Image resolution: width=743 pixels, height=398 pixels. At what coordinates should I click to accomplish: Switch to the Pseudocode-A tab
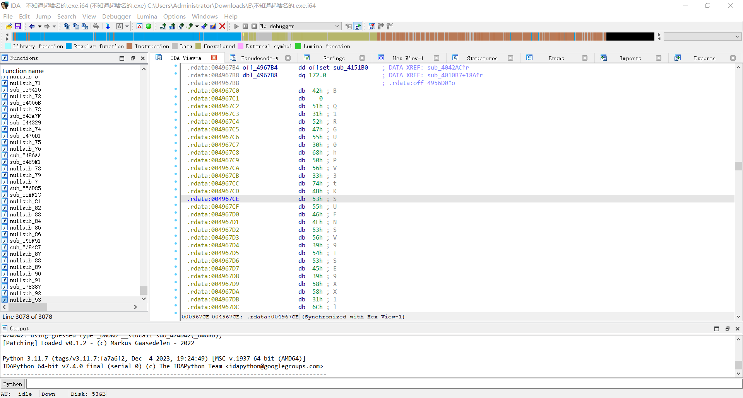click(259, 58)
